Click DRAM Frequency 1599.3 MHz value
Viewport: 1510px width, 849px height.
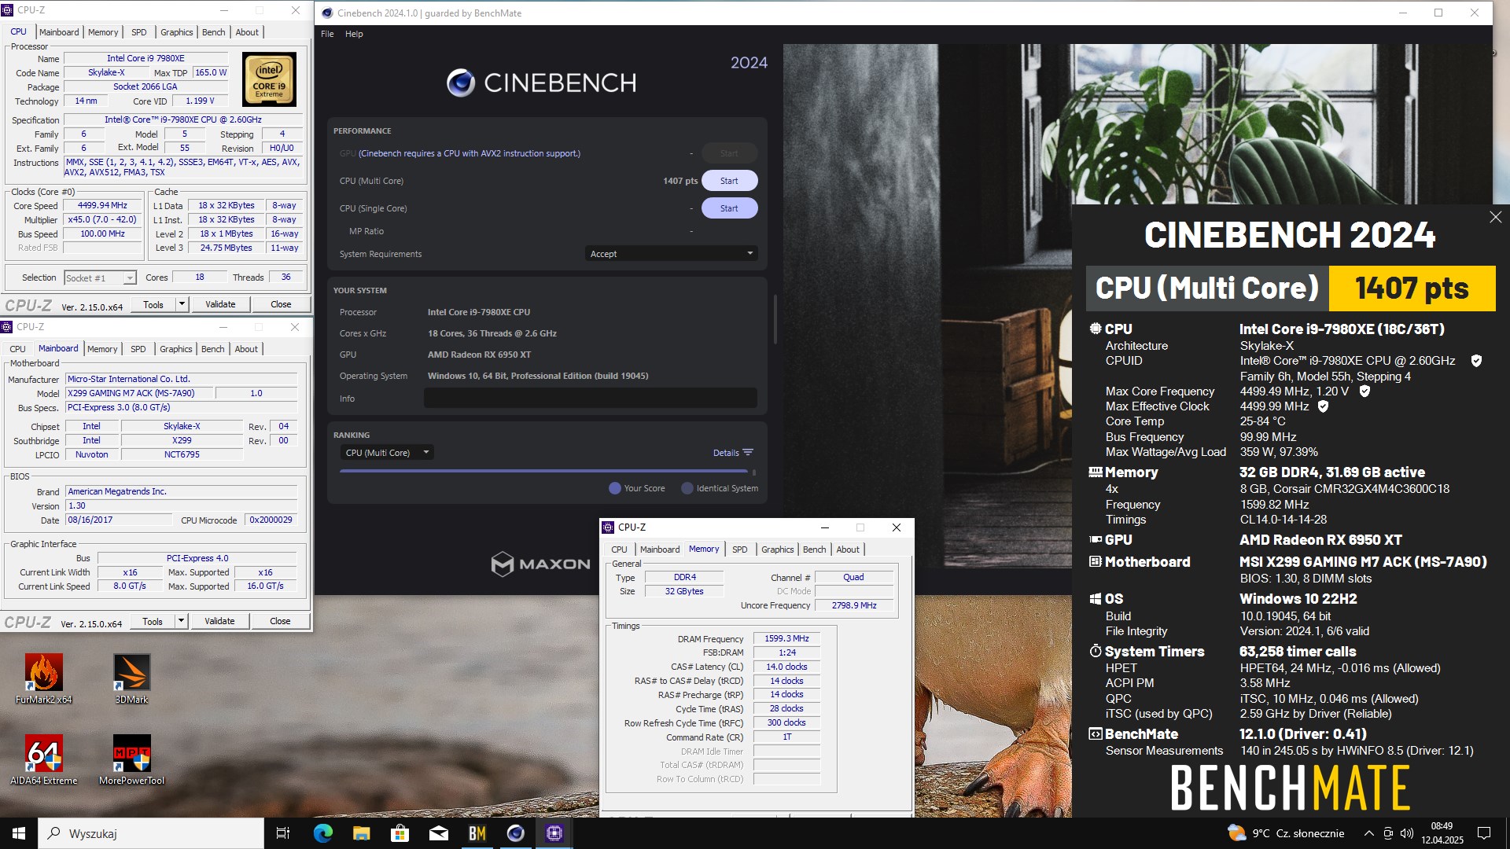pyautogui.click(x=786, y=639)
